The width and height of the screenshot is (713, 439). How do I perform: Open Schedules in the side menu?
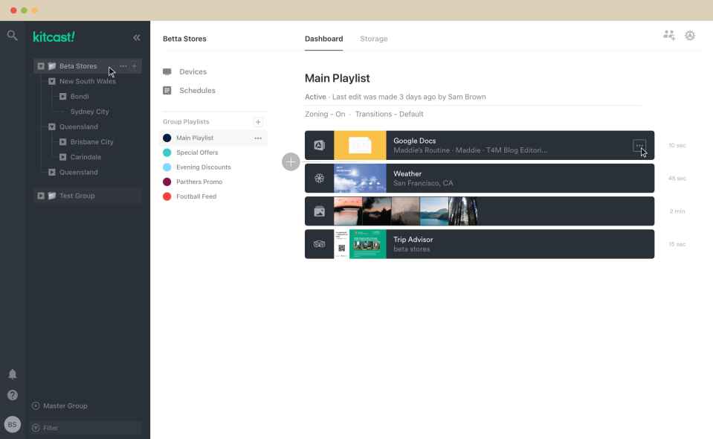pos(197,91)
